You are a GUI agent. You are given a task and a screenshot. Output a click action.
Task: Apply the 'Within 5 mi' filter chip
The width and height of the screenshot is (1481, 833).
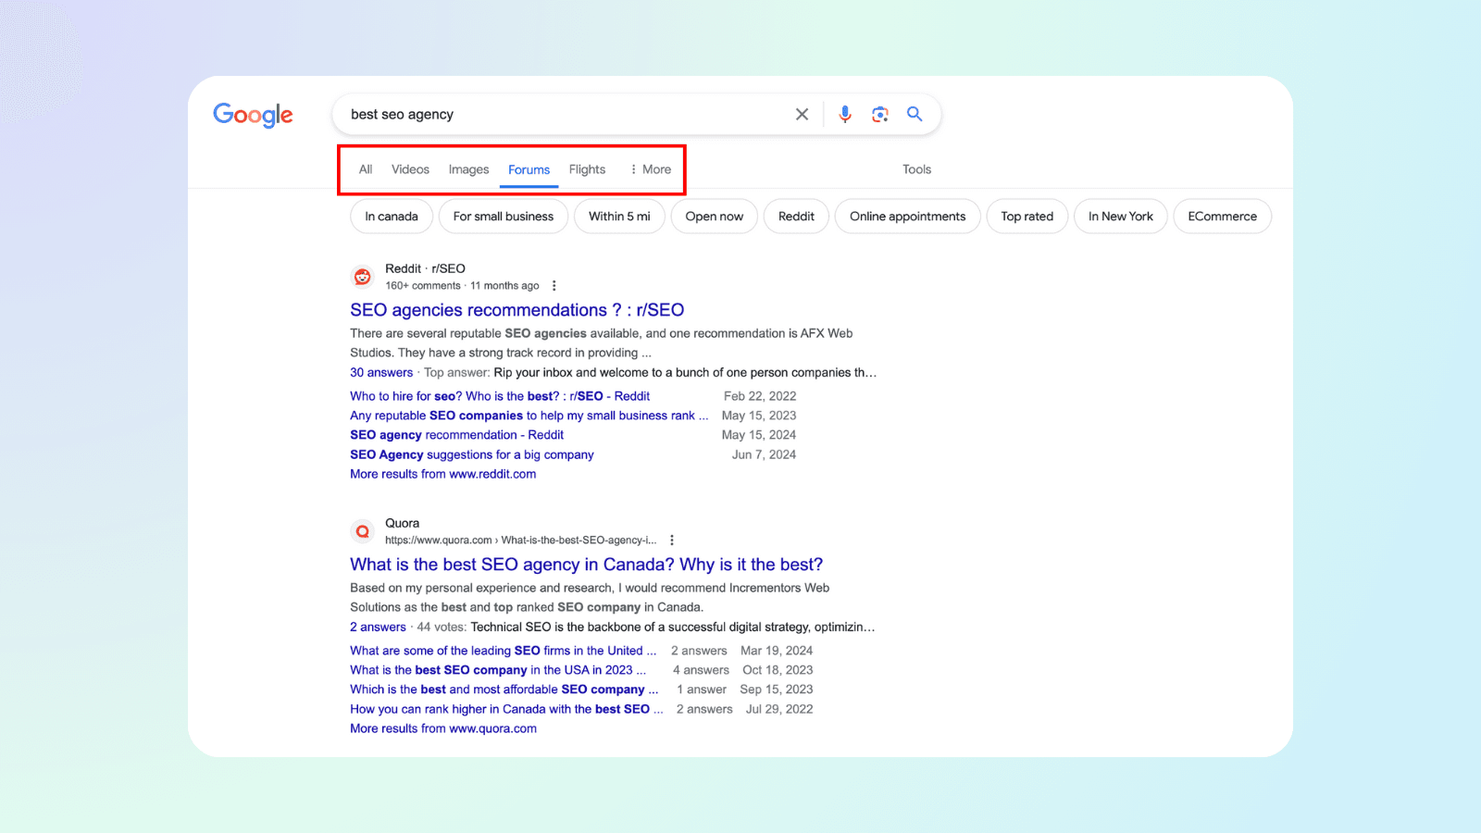619,217
